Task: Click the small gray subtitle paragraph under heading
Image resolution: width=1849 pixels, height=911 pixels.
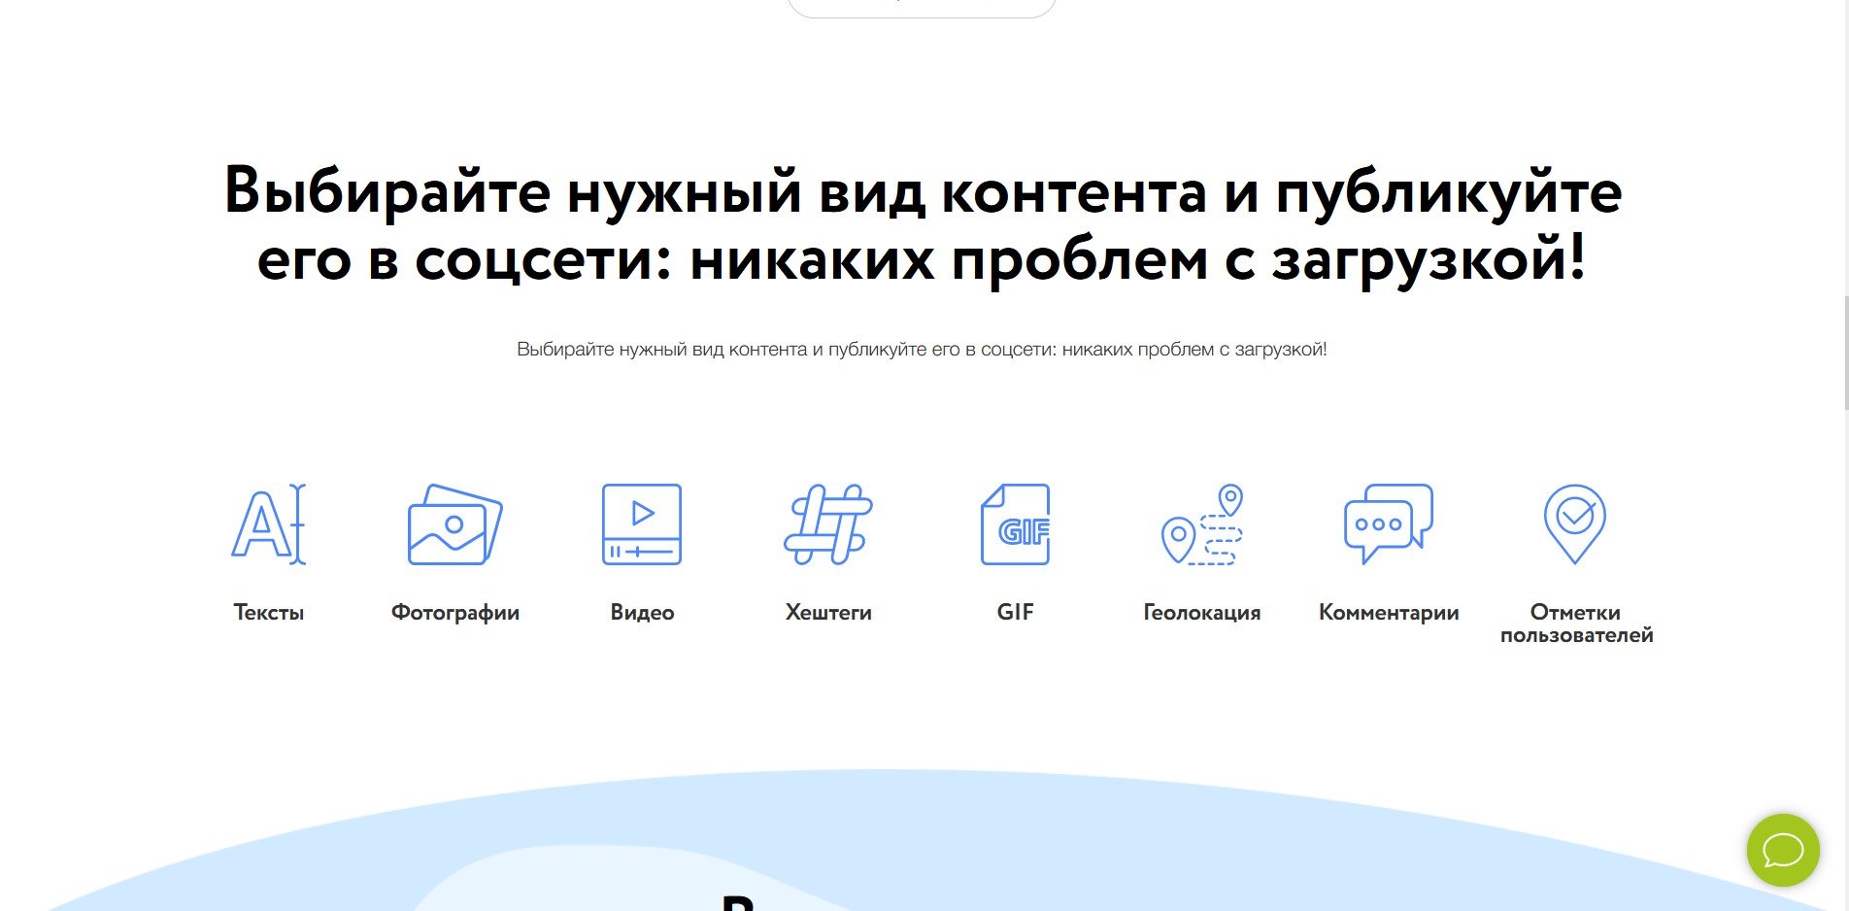Action: [922, 350]
